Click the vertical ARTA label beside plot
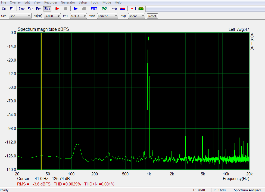This screenshot has width=265, height=192. (x=252, y=41)
